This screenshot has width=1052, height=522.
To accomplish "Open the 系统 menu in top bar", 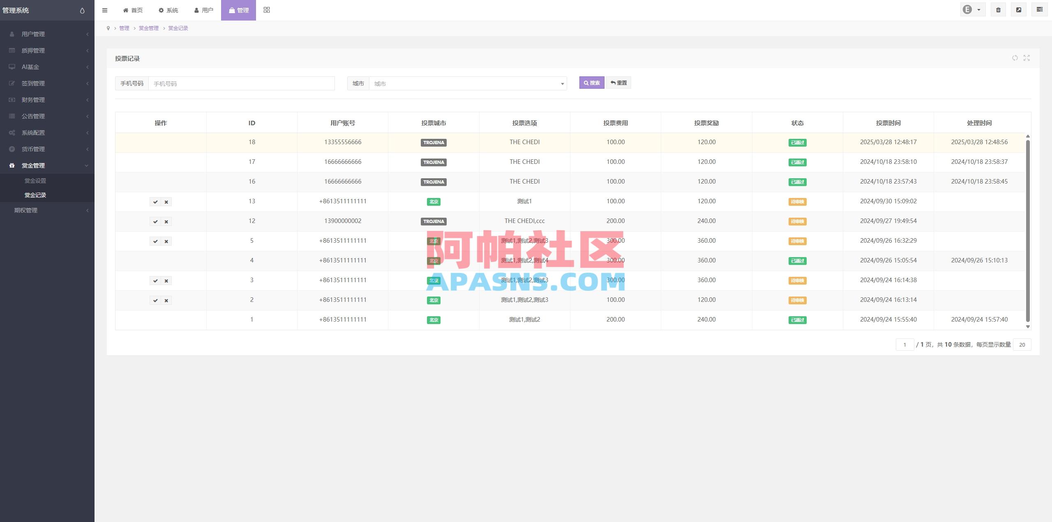I will [168, 10].
